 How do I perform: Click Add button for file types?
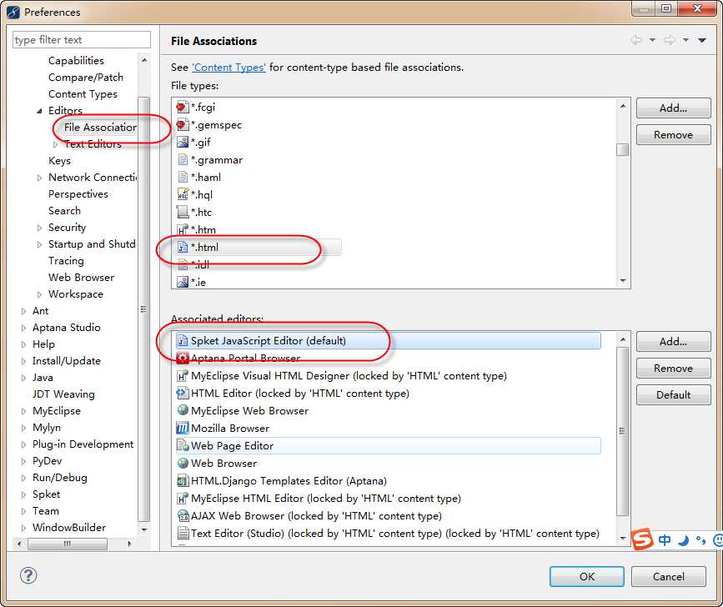pos(673,108)
